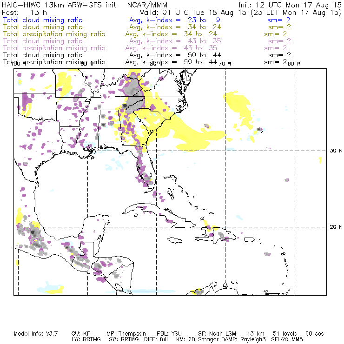
Task: Click the "KM: 2D Smagor" footer entry
Action: 198,339
